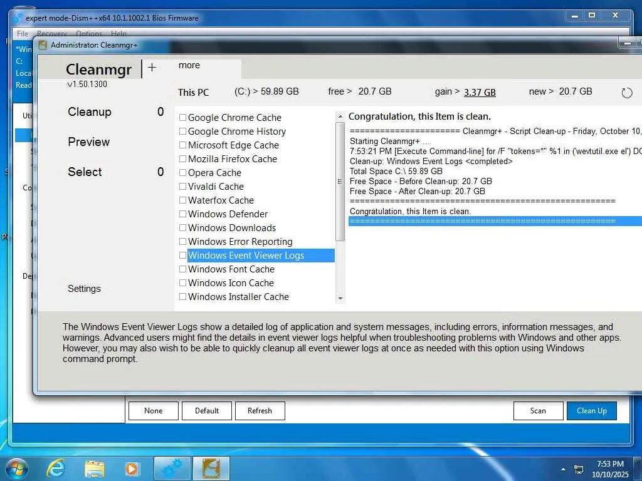Enable Vivaldi Cache checkbox
642x481 pixels.
click(x=182, y=187)
